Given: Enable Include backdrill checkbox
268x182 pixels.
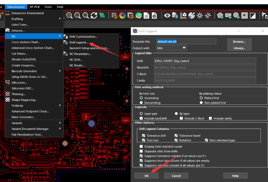Looking at the screenshot, I should tap(141, 118).
